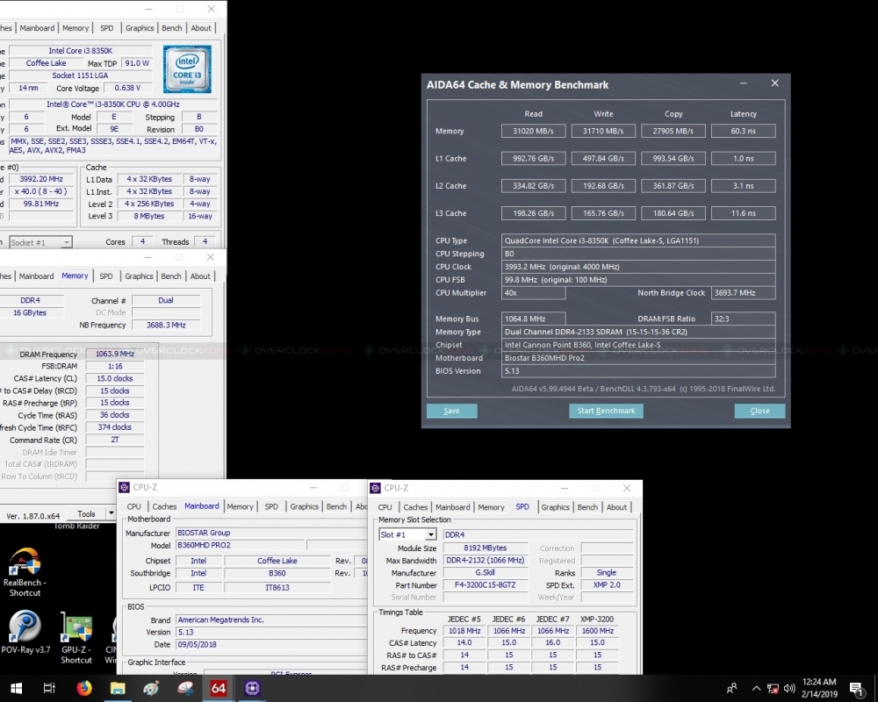Open the Snipping Tool scissors icon on taskbar
Screen dimensions: 878x702
tap(184, 688)
